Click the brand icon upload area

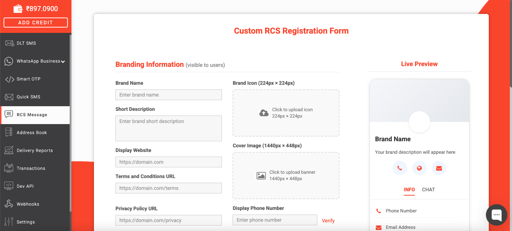click(x=286, y=113)
